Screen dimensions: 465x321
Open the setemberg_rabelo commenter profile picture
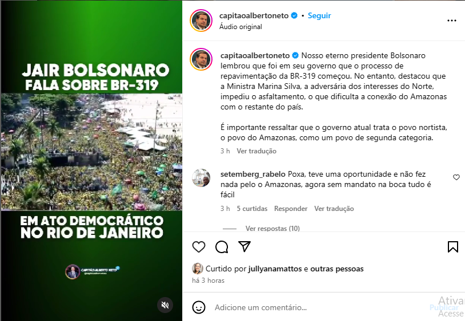click(201, 178)
